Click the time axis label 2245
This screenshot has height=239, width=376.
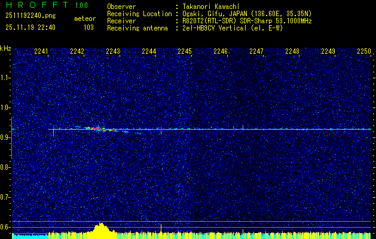click(185, 51)
